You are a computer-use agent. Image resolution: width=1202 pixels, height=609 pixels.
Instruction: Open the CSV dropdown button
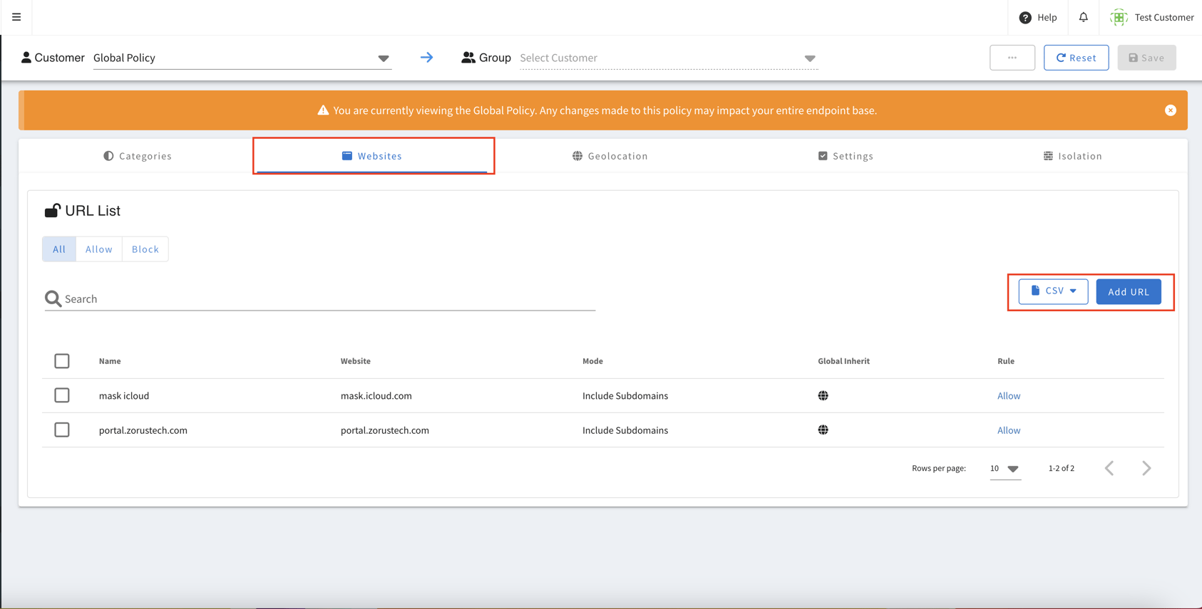pos(1053,291)
